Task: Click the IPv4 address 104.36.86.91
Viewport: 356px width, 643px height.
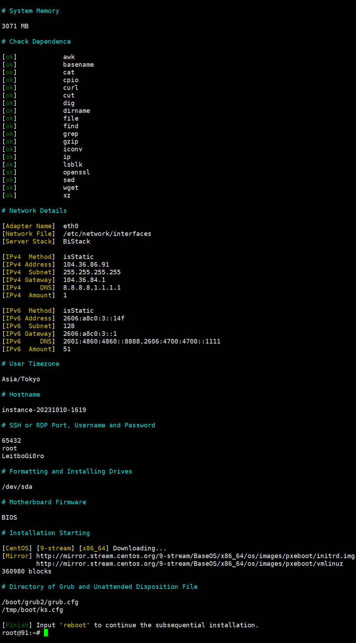Action: pyautogui.click(x=86, y=265)
